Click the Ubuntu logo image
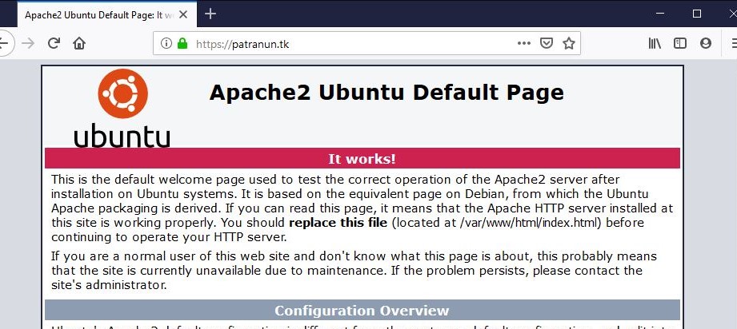Viewport: 737px width, 329px height. tap(122, 108)
